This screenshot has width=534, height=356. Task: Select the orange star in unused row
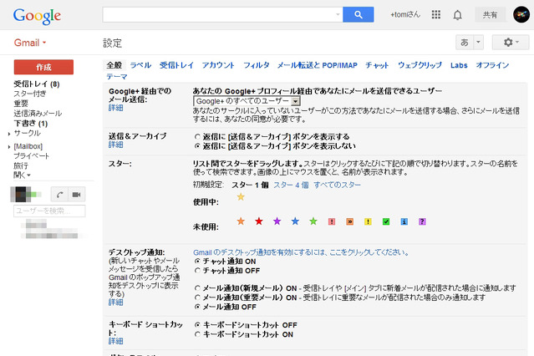point(241,221)
